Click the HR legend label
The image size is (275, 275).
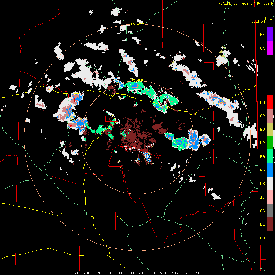(262, 143)
